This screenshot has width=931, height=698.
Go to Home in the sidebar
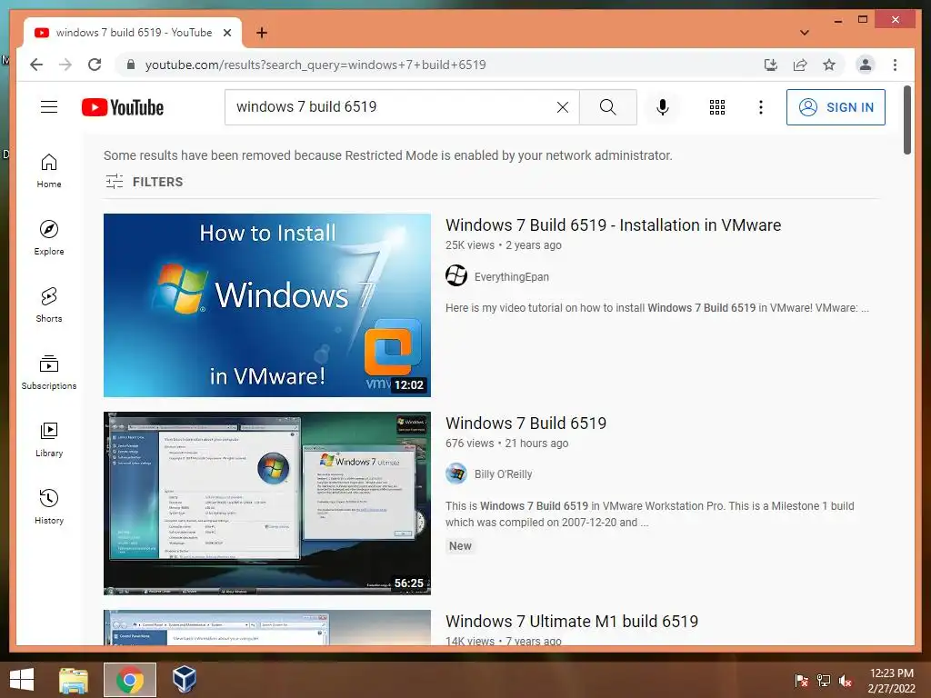[49, 171]
